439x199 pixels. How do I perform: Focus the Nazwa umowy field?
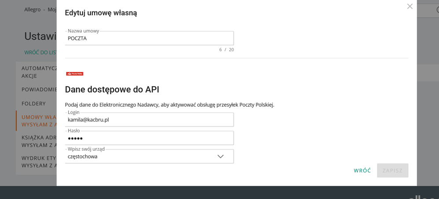[x=149, y=38]
